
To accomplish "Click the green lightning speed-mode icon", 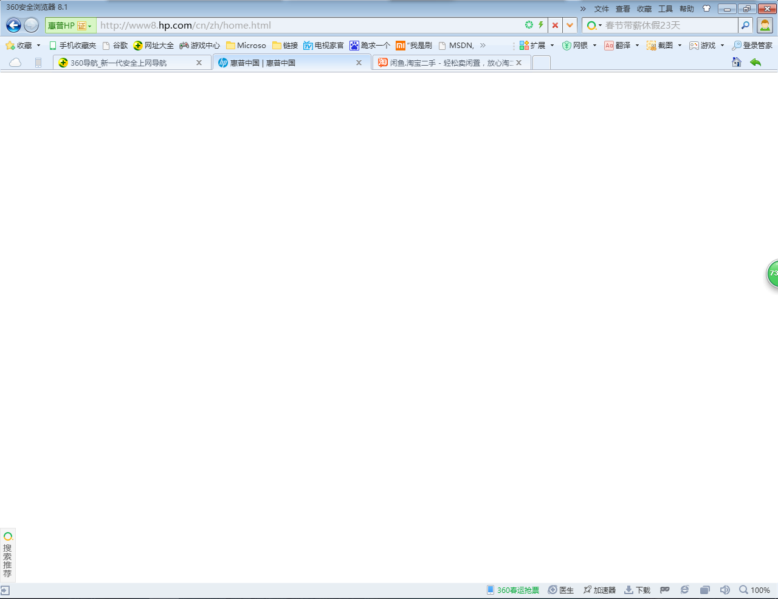I will click(x=540, y=25).
